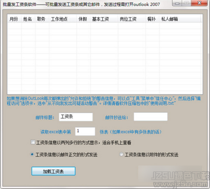Maximize the payroll software window
This screenshot has height=189, width=210.
186,3
